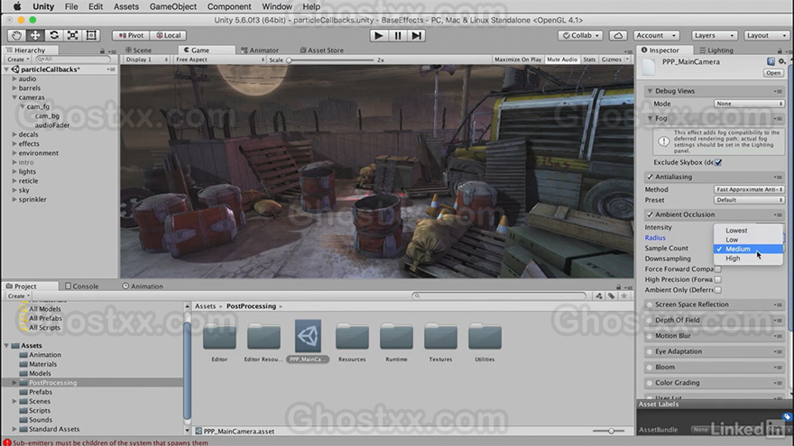Open the Utilities folder
The height and width of the screenshot is (446, 794).
(x=485, y=337)
